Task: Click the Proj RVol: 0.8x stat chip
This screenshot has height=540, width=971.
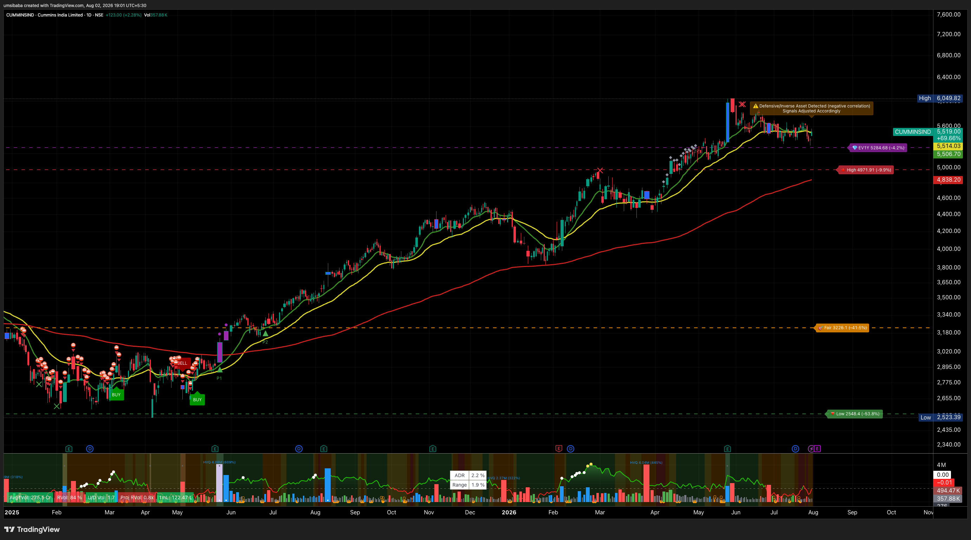Action: pyautogui.click(x=137, y=497)
